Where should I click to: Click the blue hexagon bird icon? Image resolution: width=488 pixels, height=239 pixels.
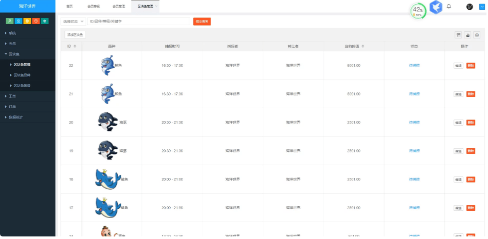(x=436, y=7)
